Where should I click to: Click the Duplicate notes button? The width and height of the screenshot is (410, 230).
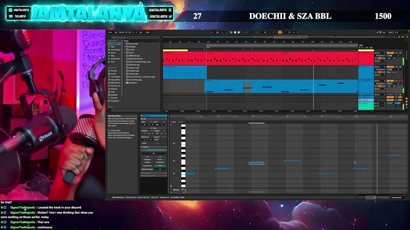(160, 162)
